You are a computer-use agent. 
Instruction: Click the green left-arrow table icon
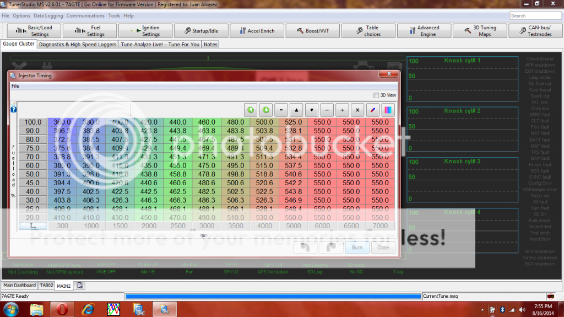tap(251, 109)
